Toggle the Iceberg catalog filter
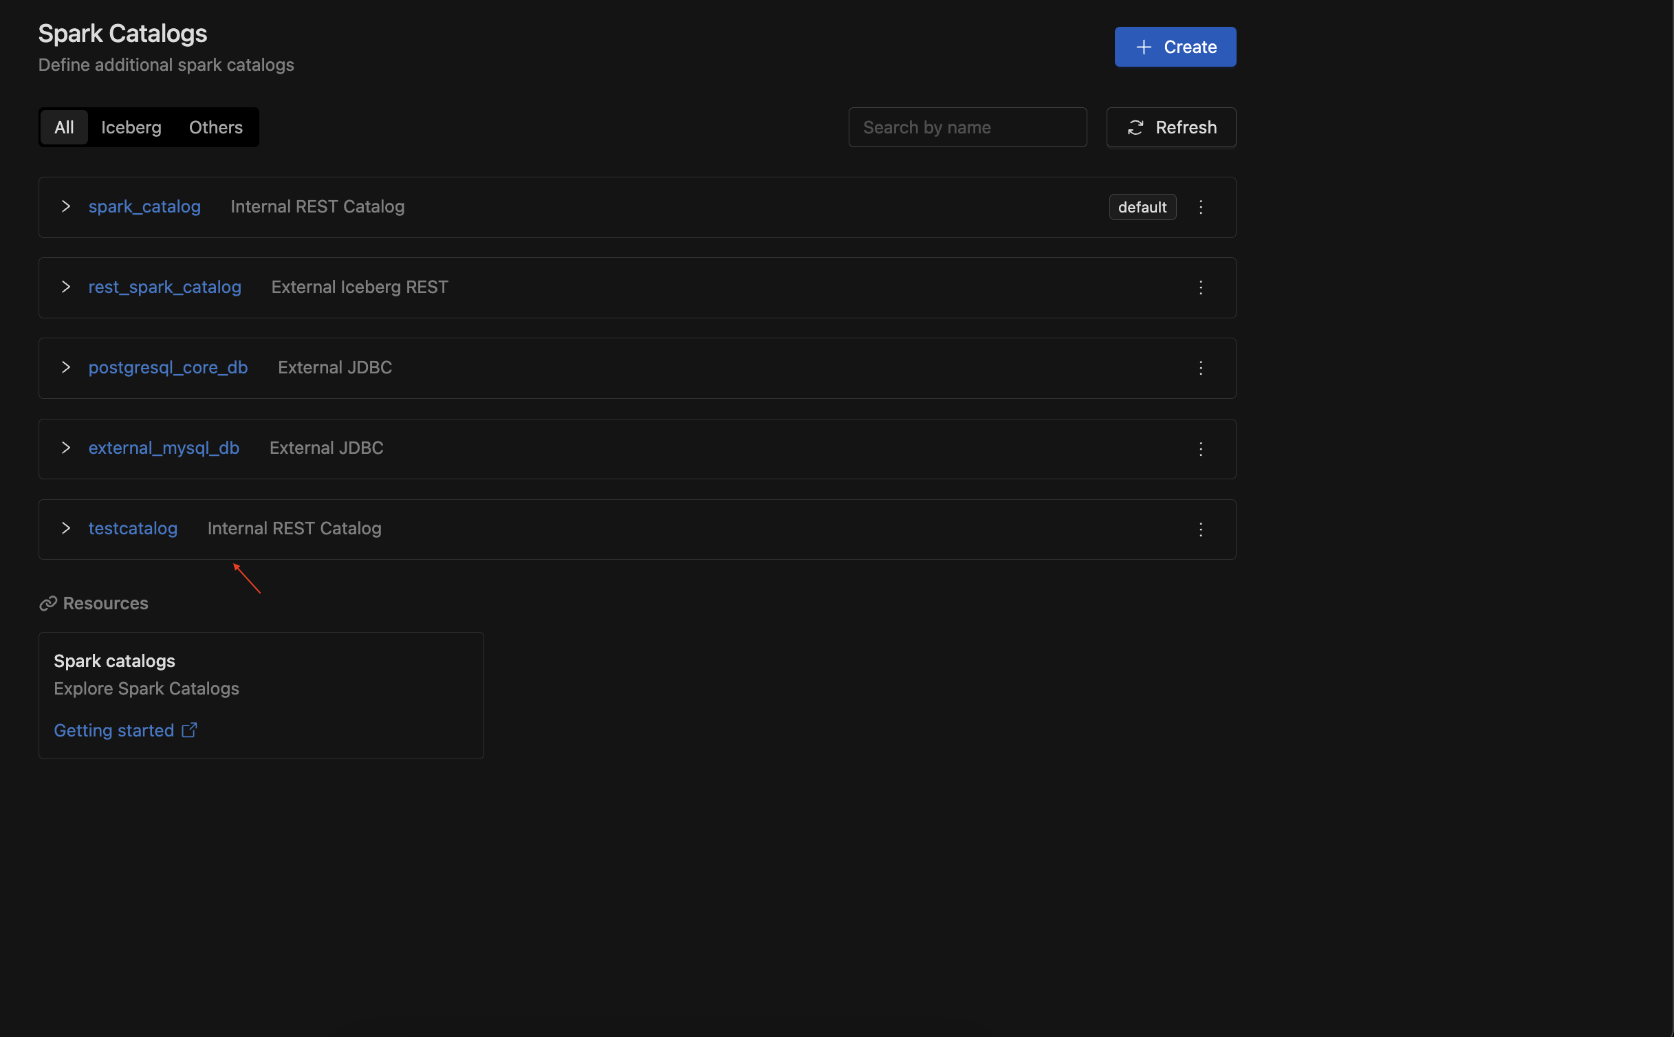1674x1037 pixels. (131, 127)
